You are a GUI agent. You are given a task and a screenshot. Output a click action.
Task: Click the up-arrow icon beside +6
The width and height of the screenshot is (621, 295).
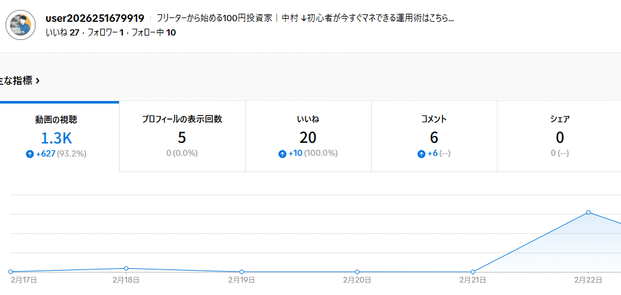pyautogui.click(x=421, y=153)
